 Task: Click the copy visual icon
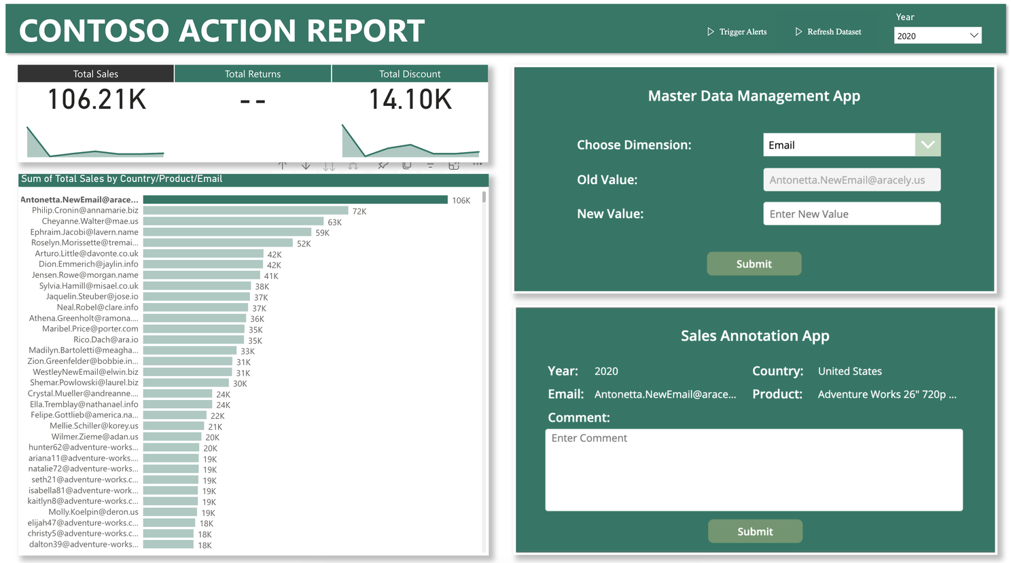pos(406,166)
